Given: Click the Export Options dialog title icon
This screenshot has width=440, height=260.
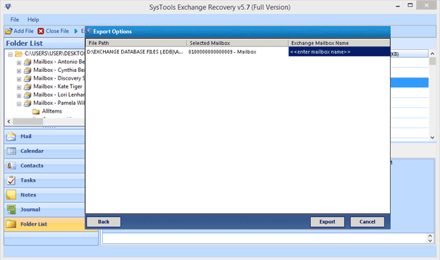Looking at the screenshot, I should [89, 32].
